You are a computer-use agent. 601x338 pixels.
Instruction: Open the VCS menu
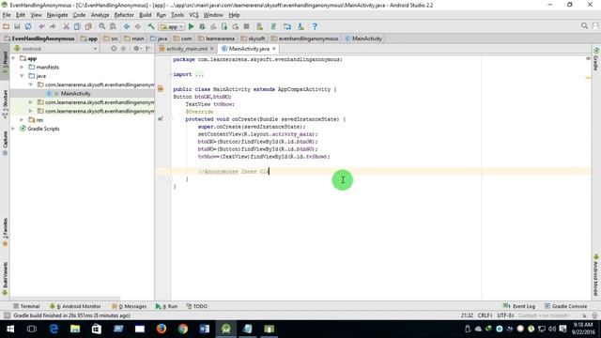coord(193,15)
